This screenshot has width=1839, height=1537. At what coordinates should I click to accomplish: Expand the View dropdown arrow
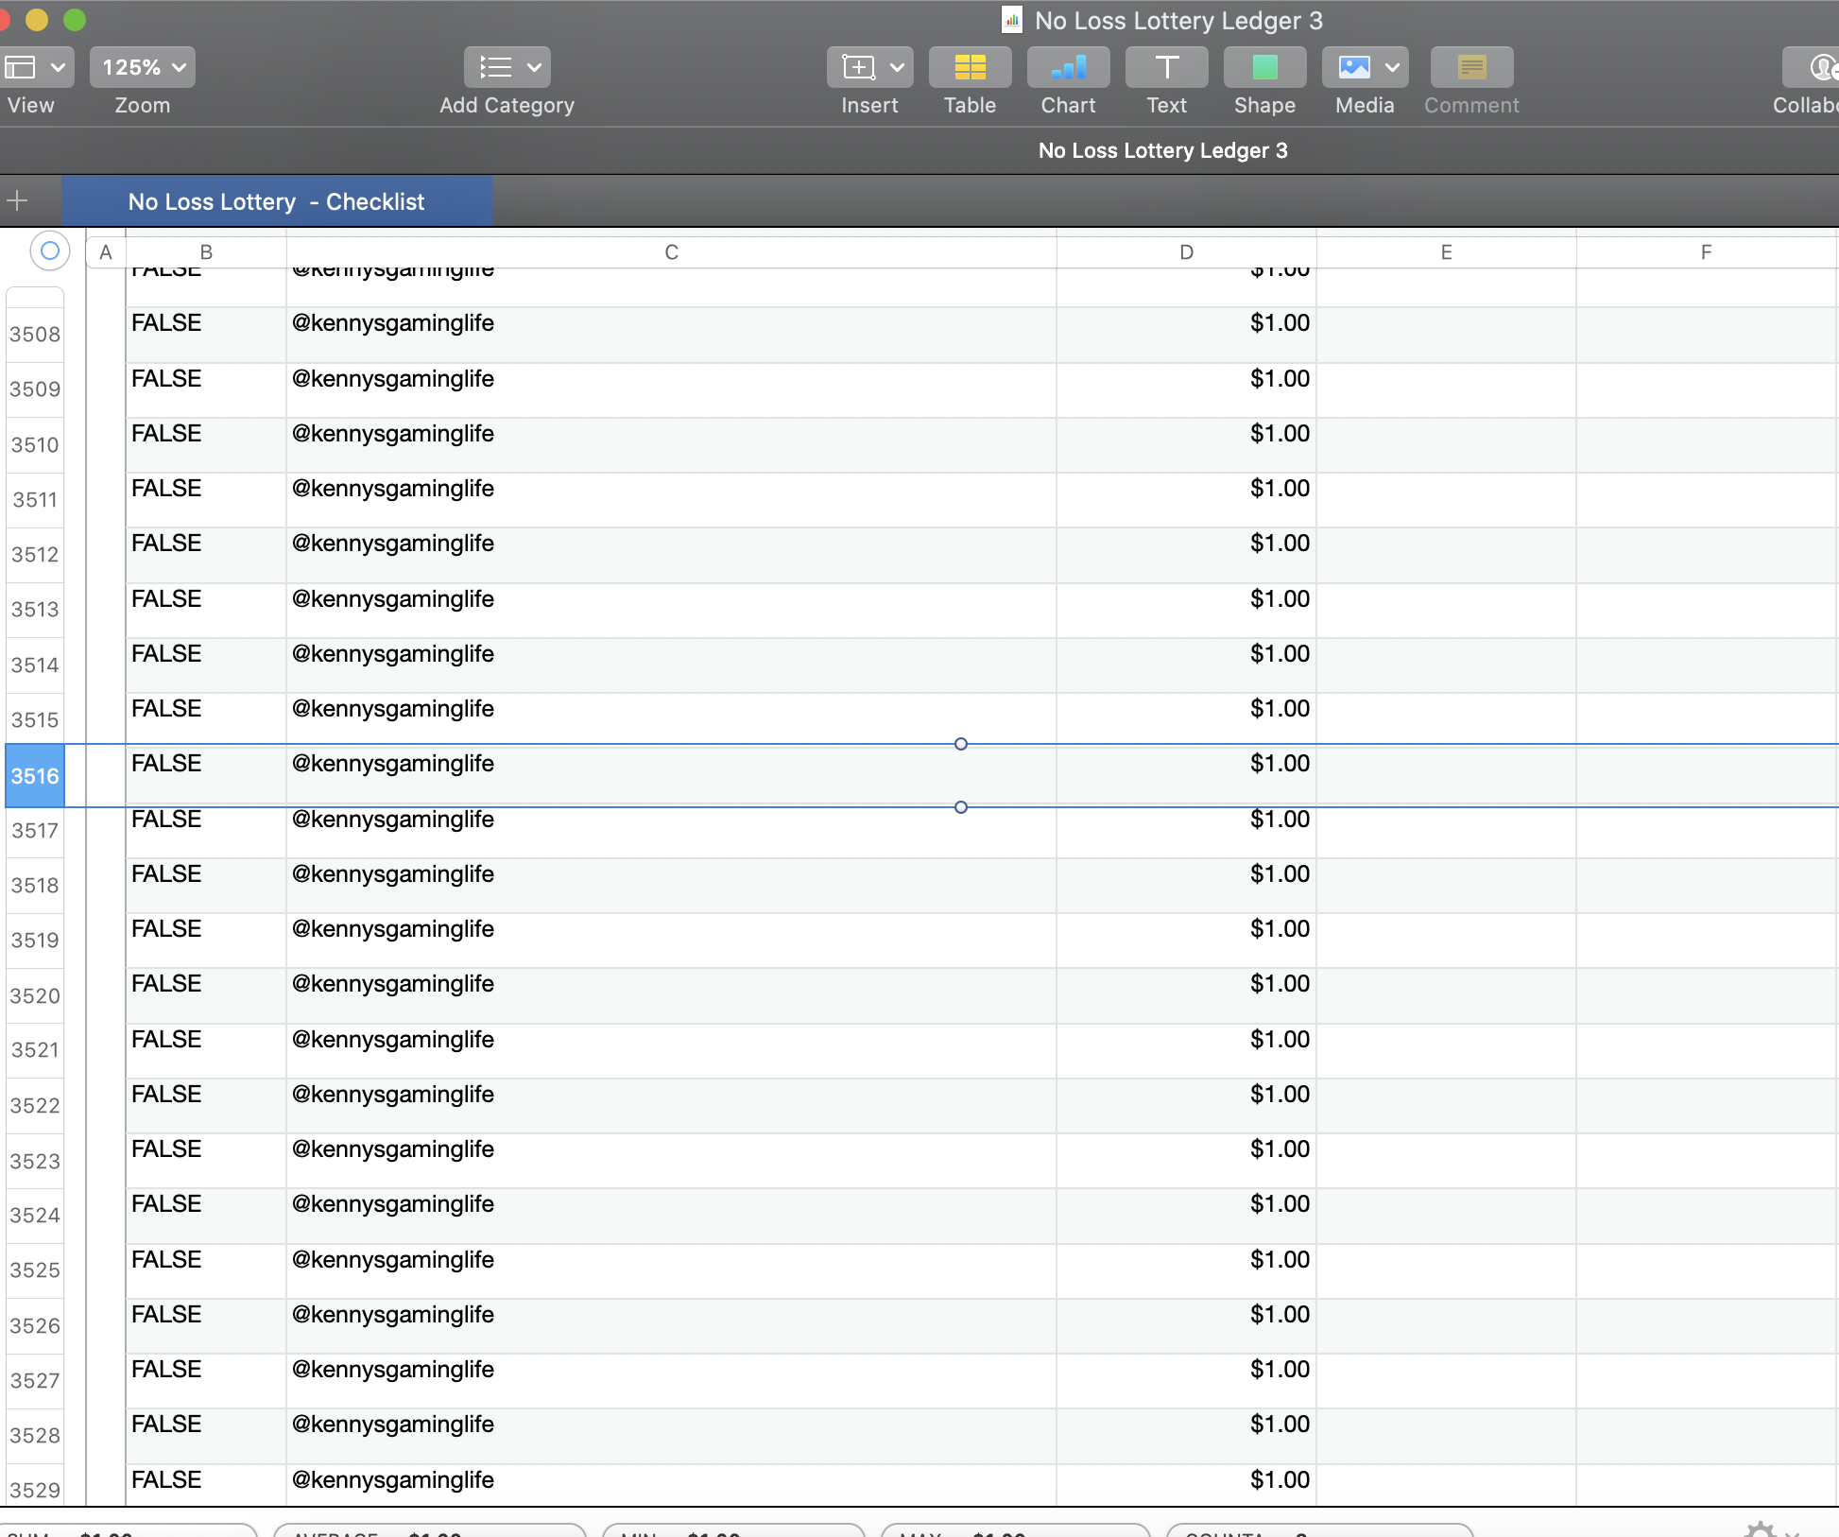(58, 67)
